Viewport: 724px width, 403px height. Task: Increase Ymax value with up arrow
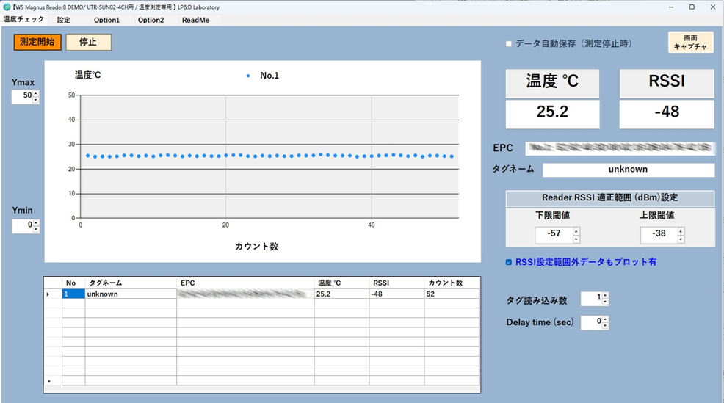[36, 92]
